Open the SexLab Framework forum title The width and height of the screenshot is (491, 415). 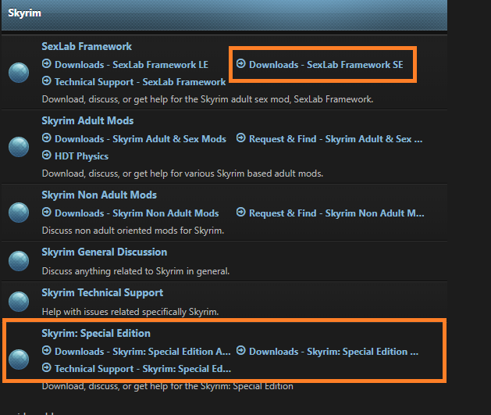[x=87, y=46]
